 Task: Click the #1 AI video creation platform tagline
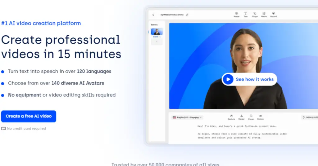point(41,23)
